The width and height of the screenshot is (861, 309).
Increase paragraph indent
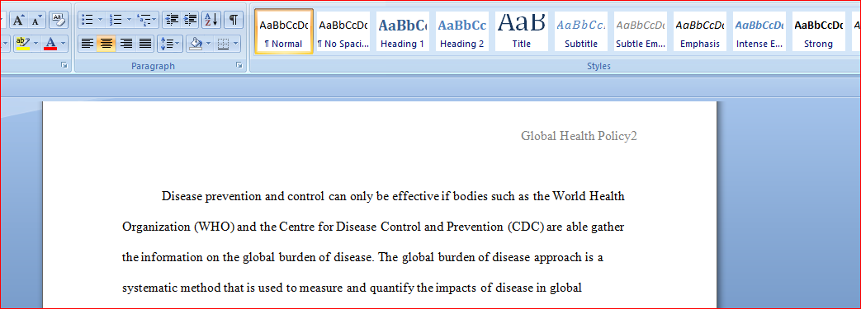pyautogui.click(x=191, y=20)
